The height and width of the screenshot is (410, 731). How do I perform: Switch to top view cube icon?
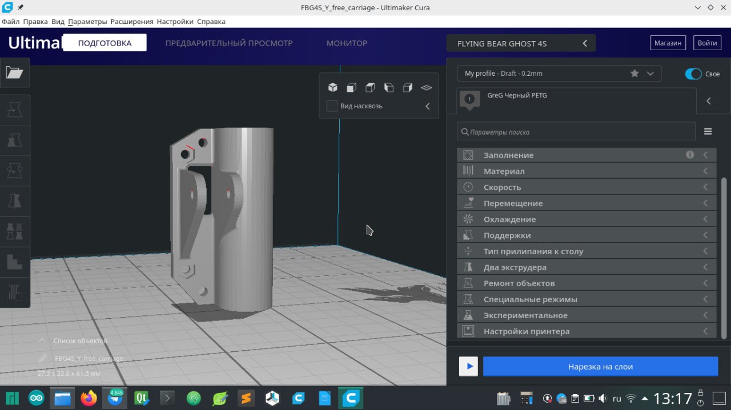click(x=370, y=87)
